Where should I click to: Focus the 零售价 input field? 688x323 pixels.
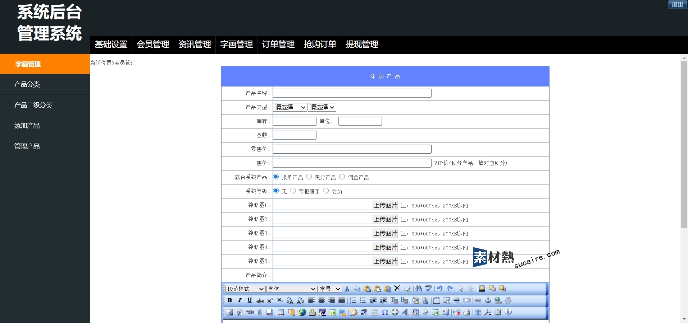coord(352,149)
